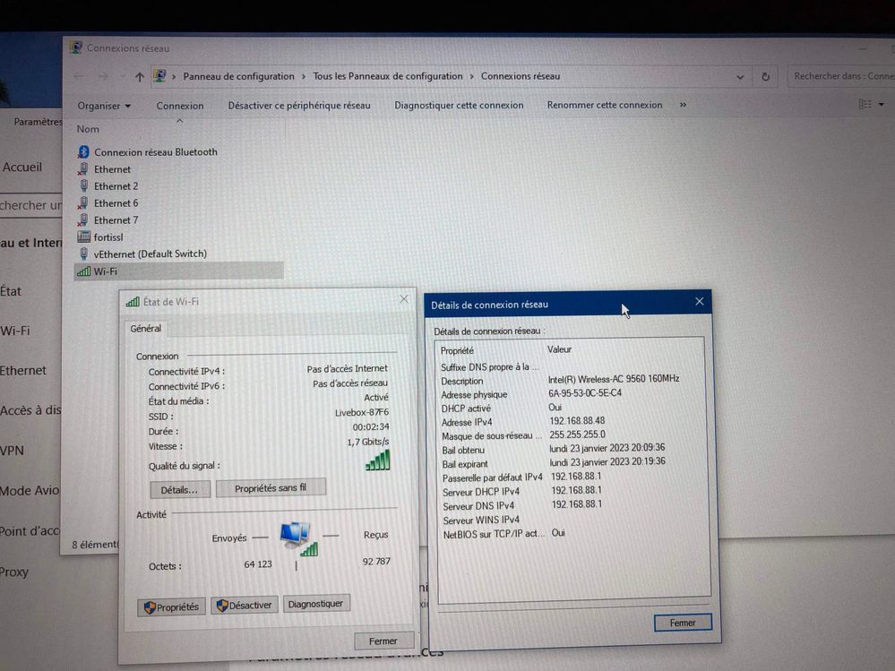This screenshot has height=671, width=895.
Task: Select the Ethernet 6 adapter icon
Action: (x=83, y=203)
